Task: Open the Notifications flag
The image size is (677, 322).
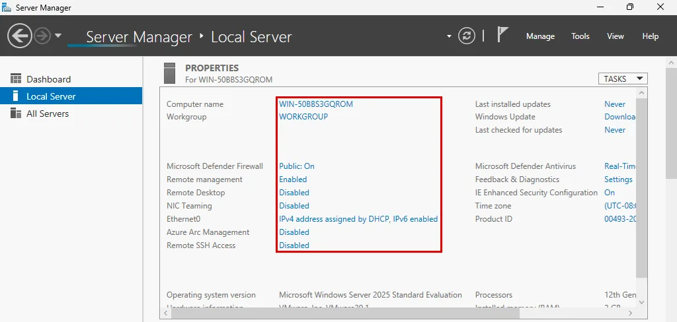Action: pos(502,35)
